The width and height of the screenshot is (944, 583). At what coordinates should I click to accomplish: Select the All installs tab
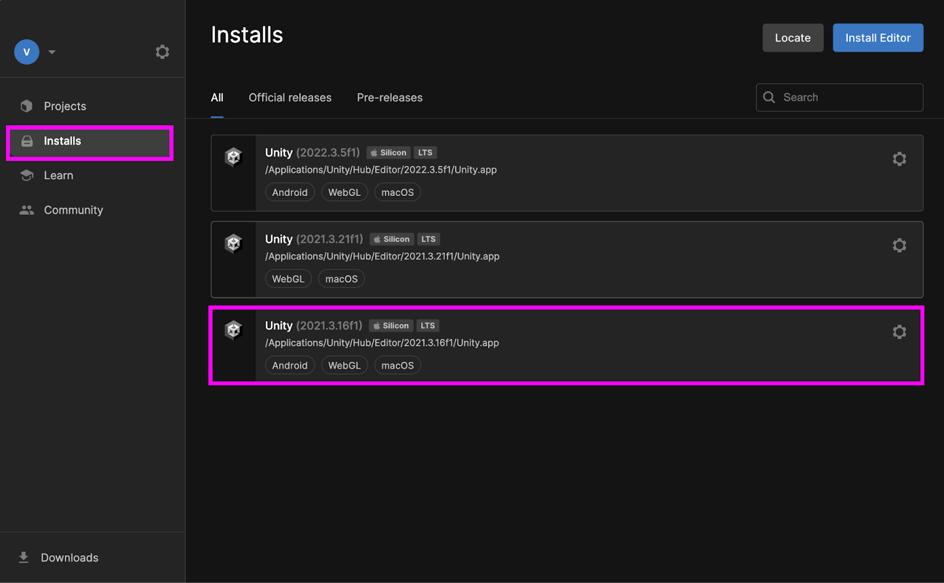217,98
